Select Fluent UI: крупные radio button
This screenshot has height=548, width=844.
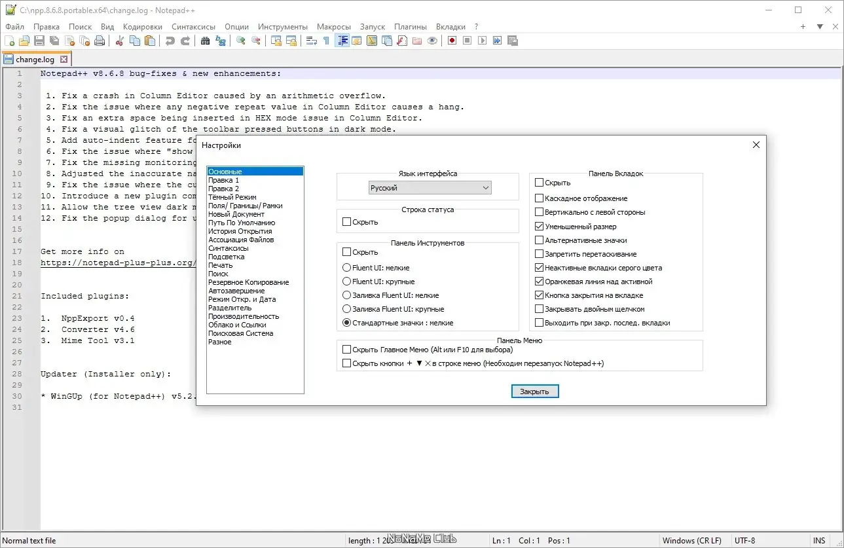pos(348,281)
